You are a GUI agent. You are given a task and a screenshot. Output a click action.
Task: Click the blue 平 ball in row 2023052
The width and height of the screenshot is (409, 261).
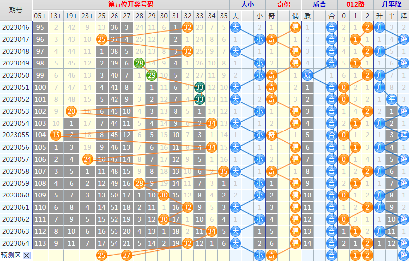click(x=392, y=99)
